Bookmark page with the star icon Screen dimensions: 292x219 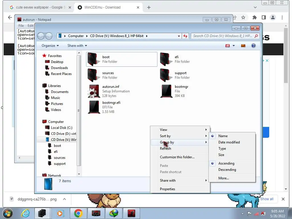click(x=243, y=17)
